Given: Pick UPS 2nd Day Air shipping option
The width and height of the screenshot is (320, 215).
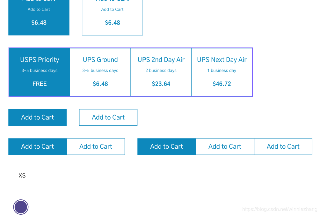Looking at the screenshot, I should 161,72.
